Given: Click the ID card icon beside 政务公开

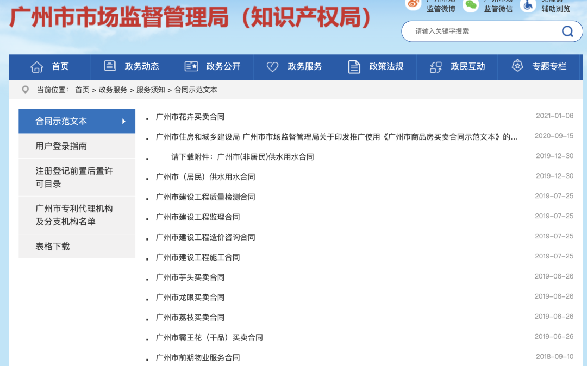Looking at the screenshot, I should [x=191, y=67].
